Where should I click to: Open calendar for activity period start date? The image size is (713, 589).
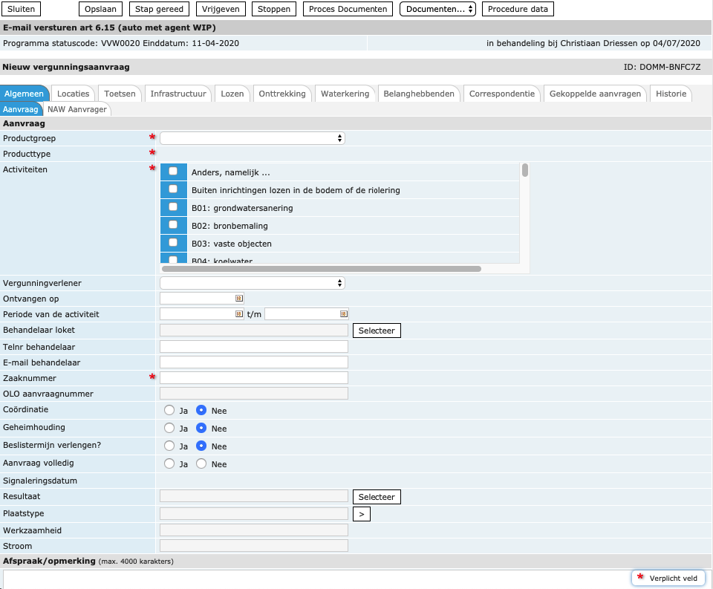[x=238, y=314]
